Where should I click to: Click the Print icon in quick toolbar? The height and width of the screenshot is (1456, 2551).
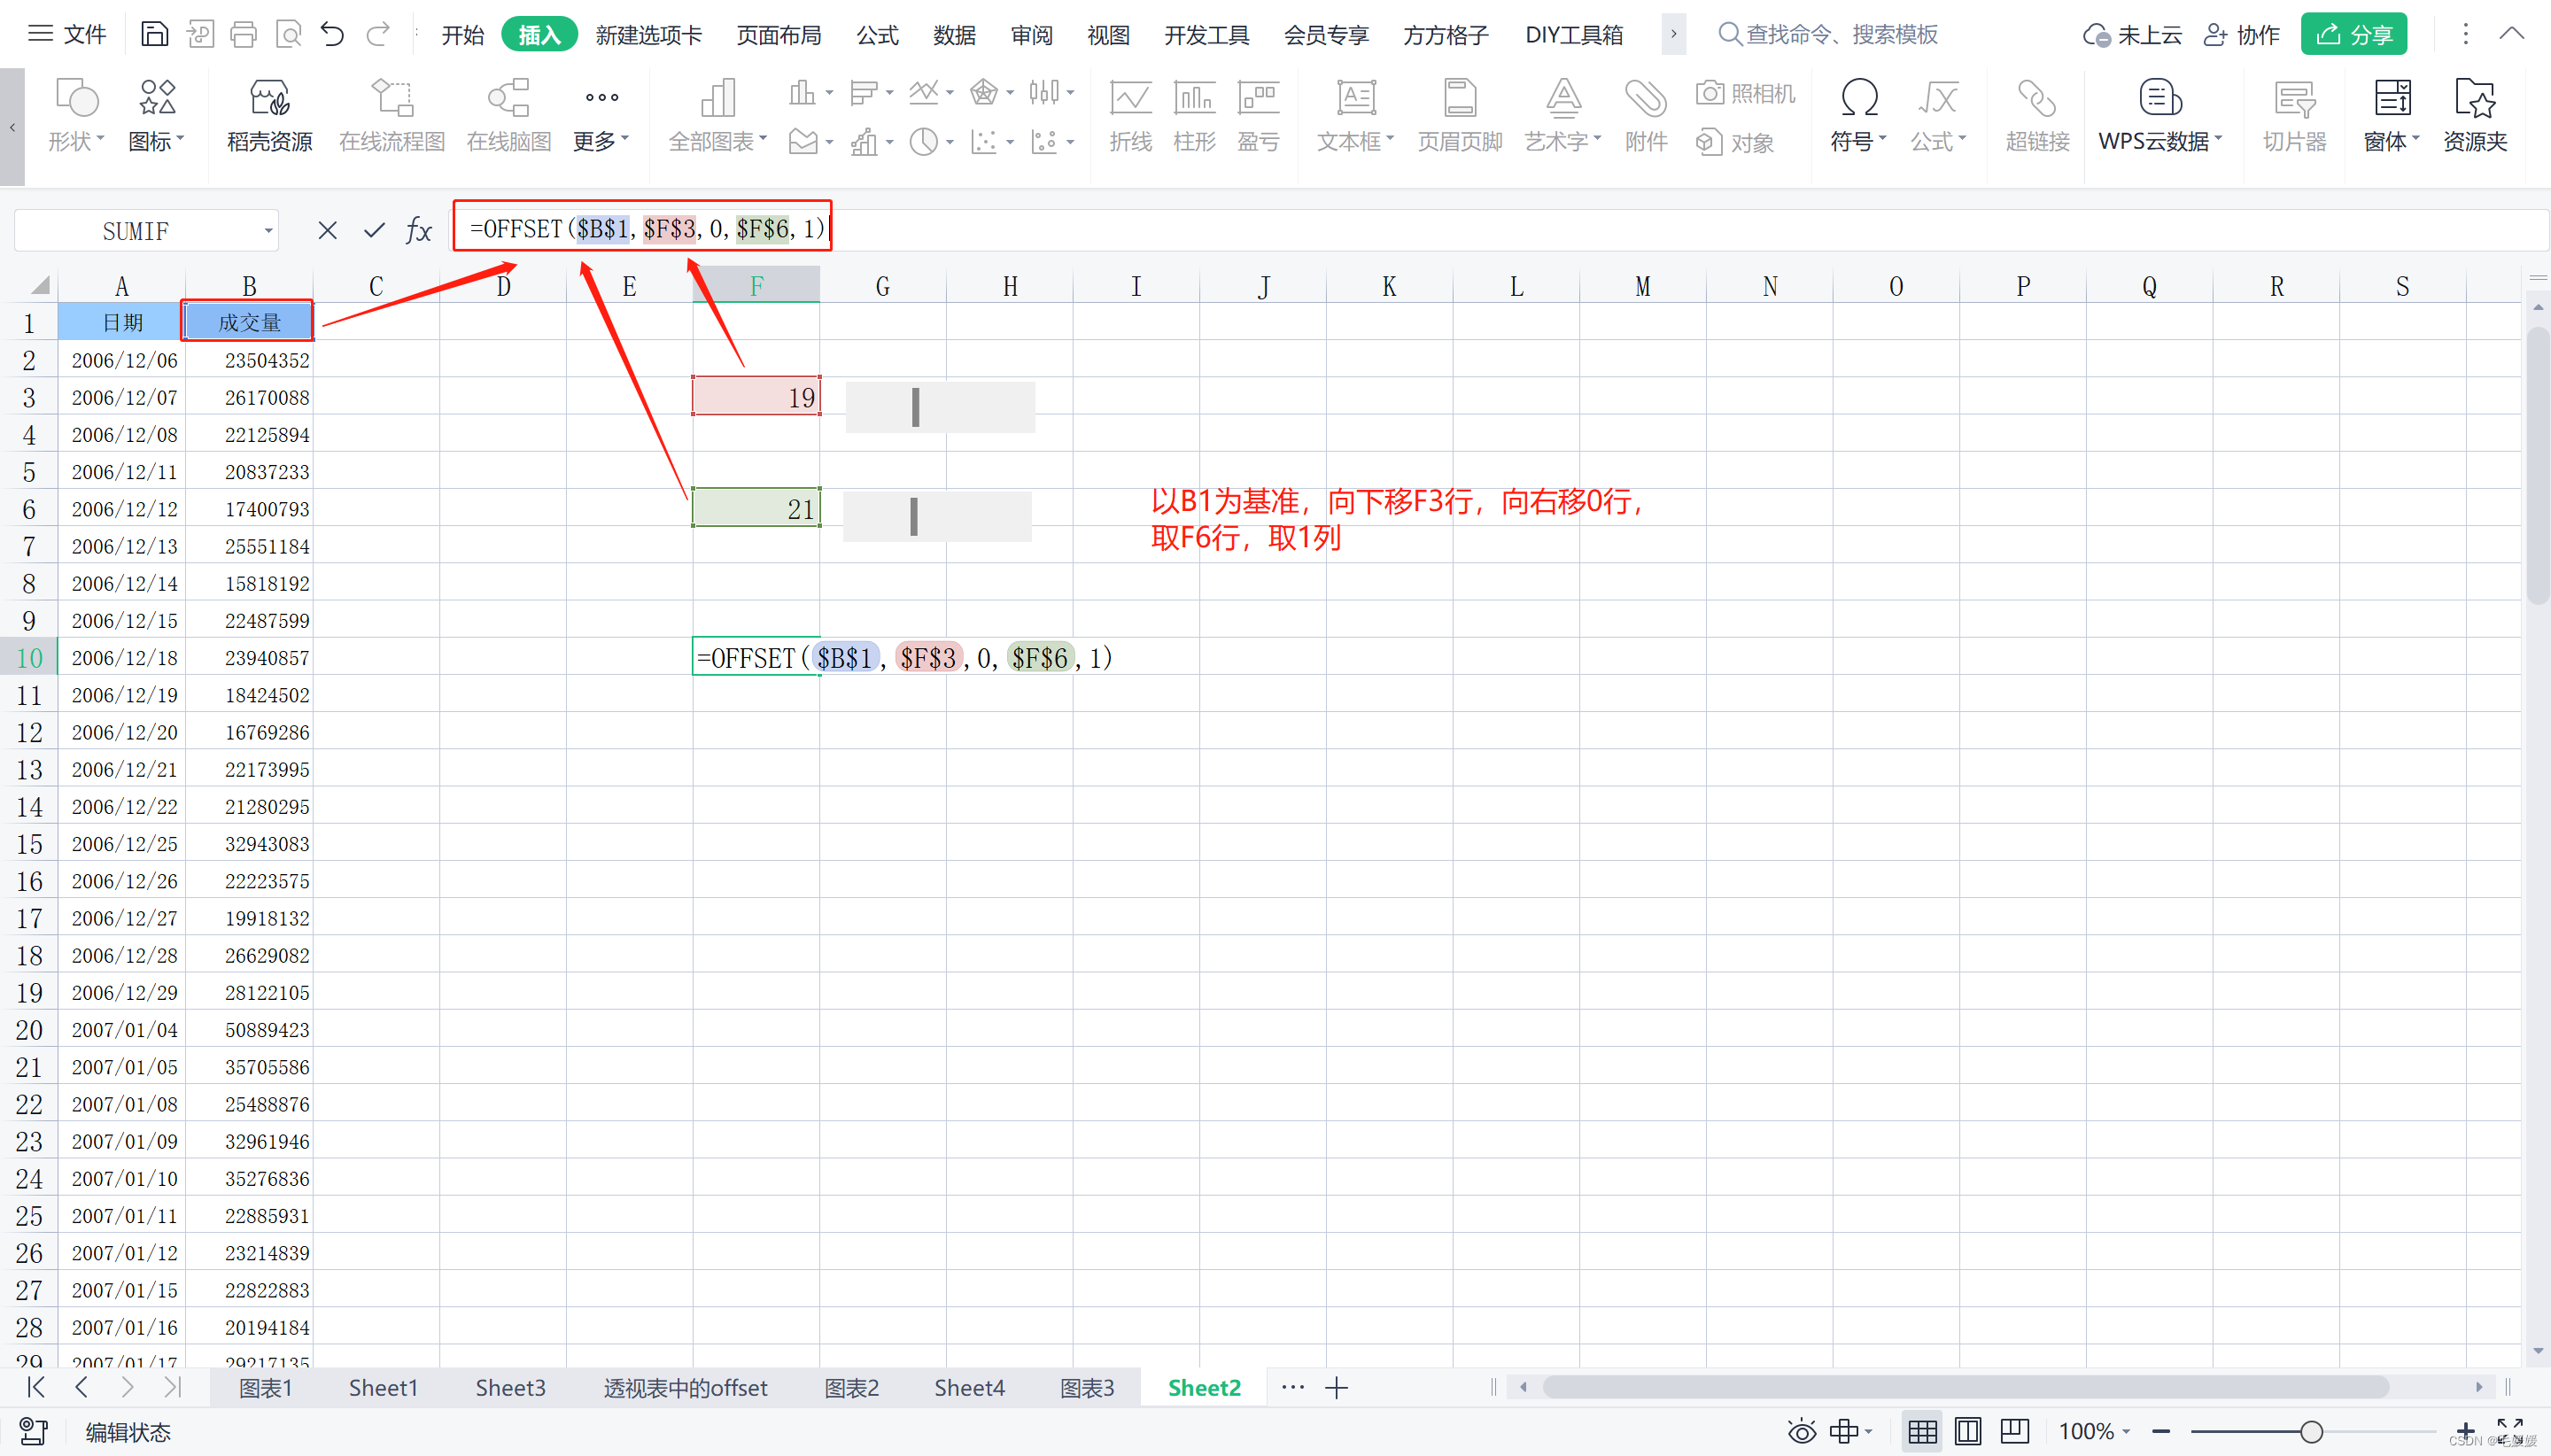click(243, 35)
